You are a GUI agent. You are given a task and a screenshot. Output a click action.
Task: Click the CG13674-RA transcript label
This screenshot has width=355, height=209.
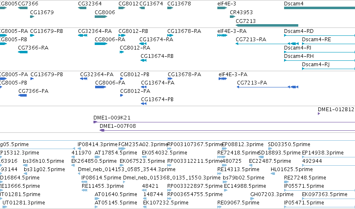pos(156,39)
